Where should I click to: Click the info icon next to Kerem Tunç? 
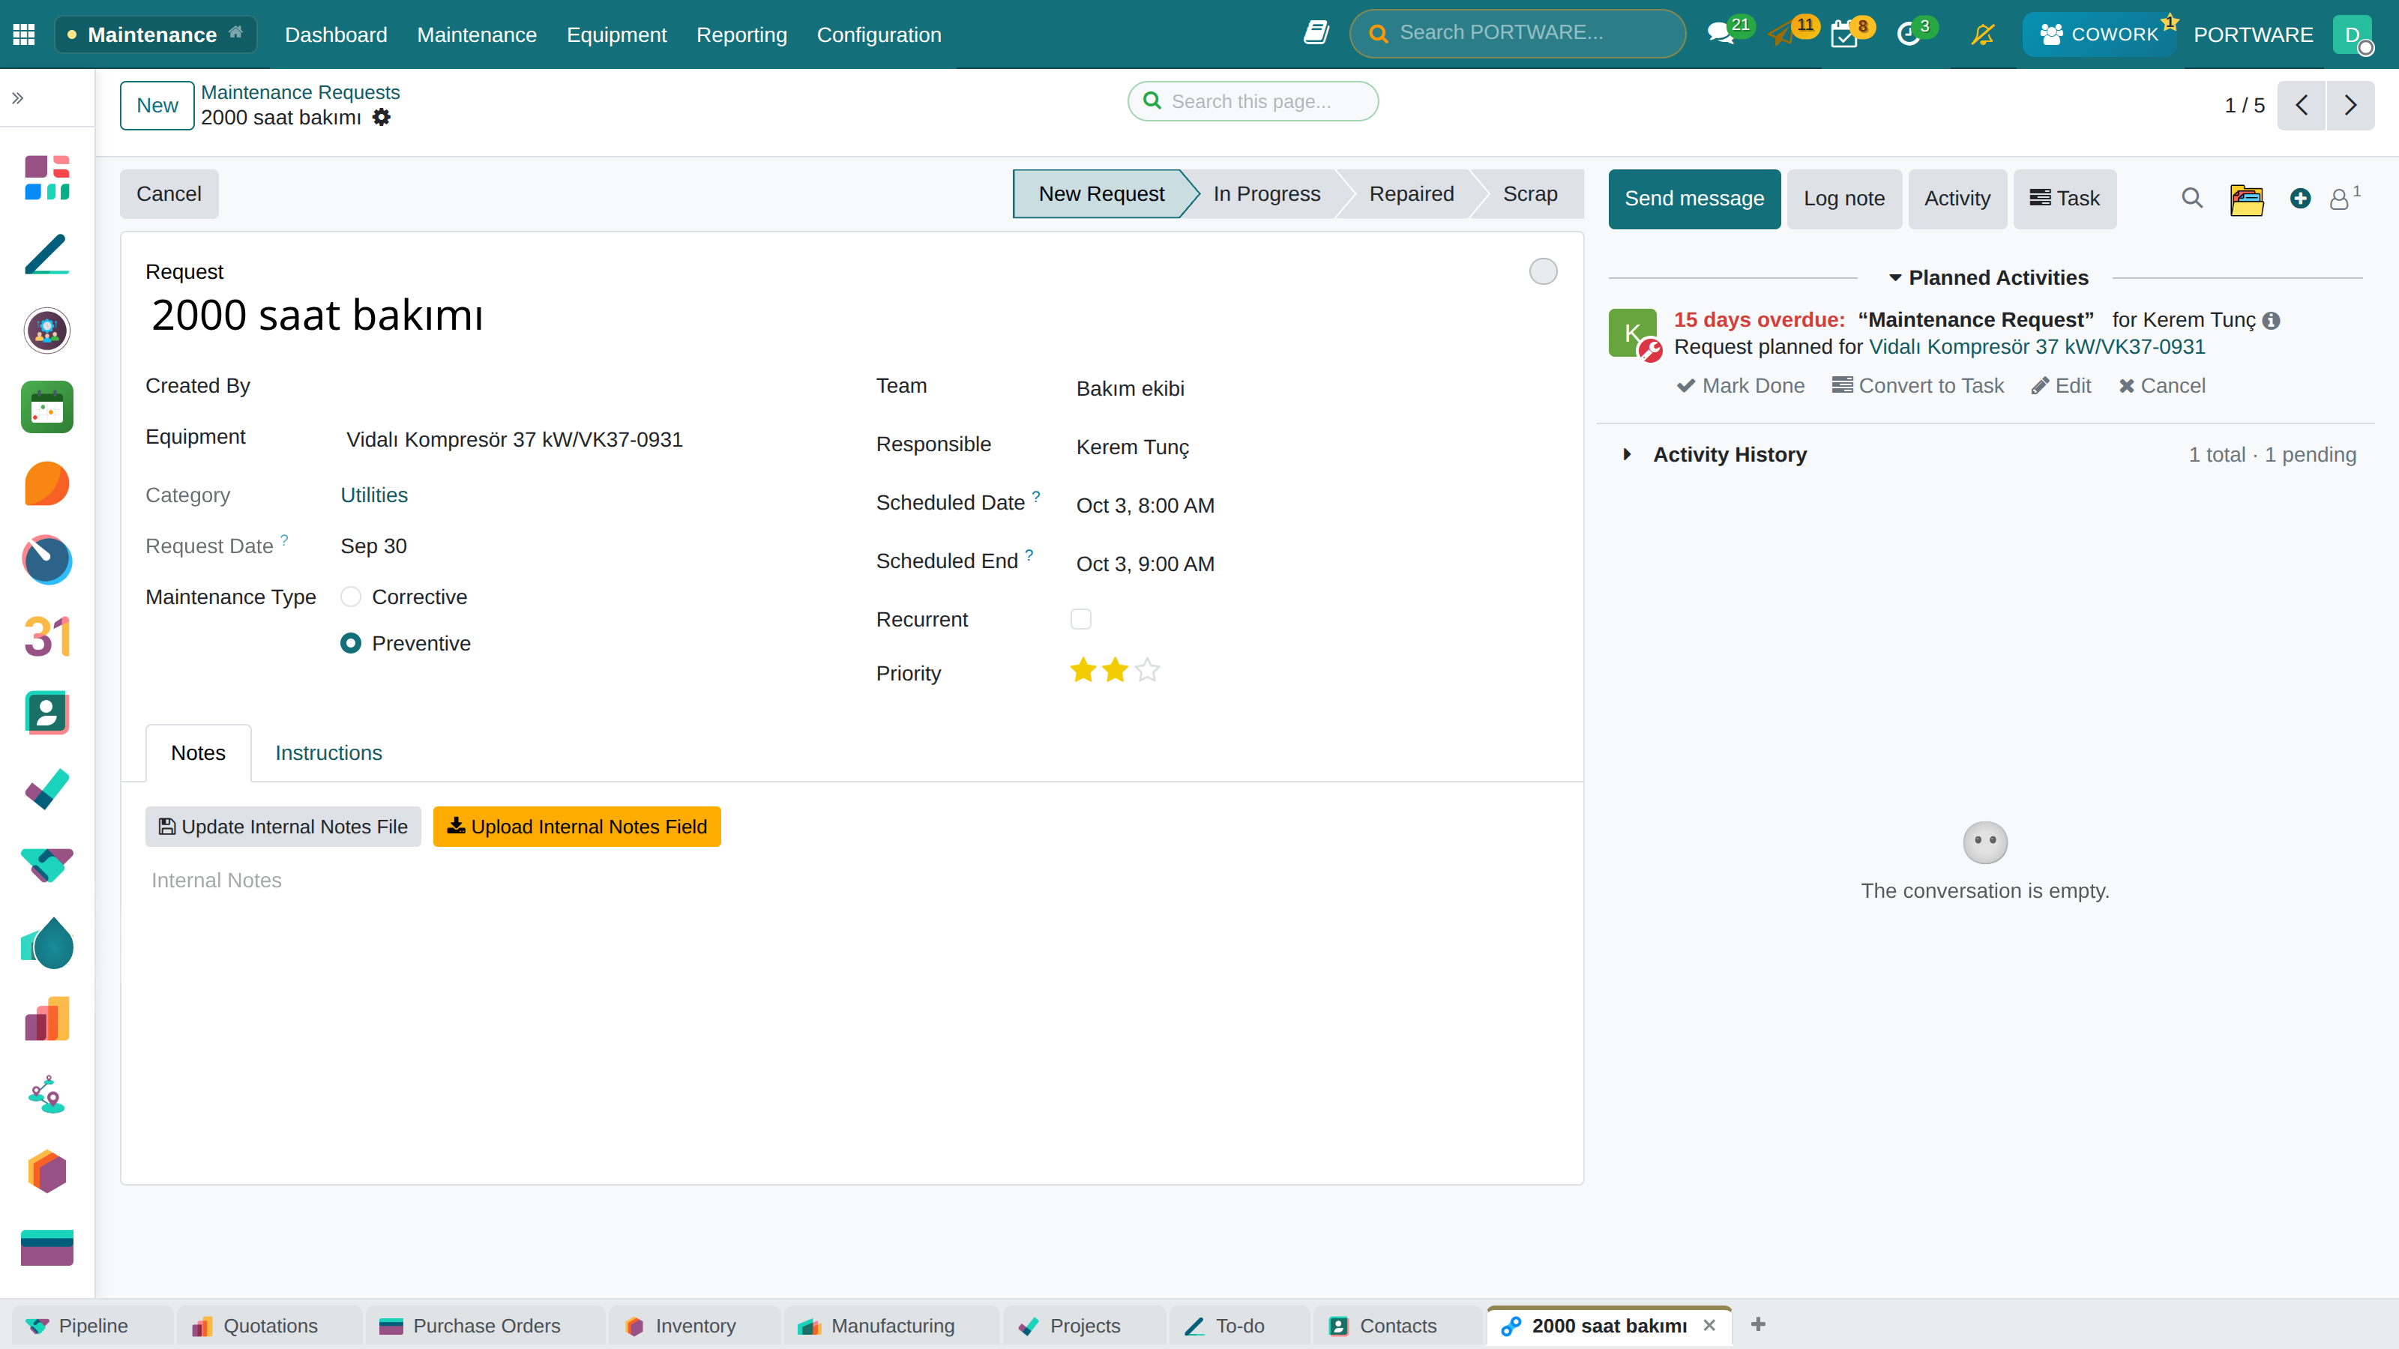point(2272,320)
